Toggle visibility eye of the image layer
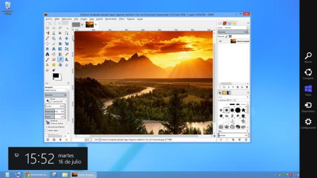The height and width of the screenshot is (178, 317). [x=220, y=41]
